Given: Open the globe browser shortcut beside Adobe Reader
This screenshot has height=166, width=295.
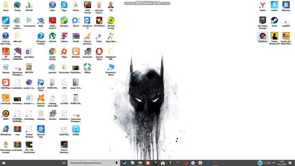Looking at the screenshot, I should coord(64,20).
